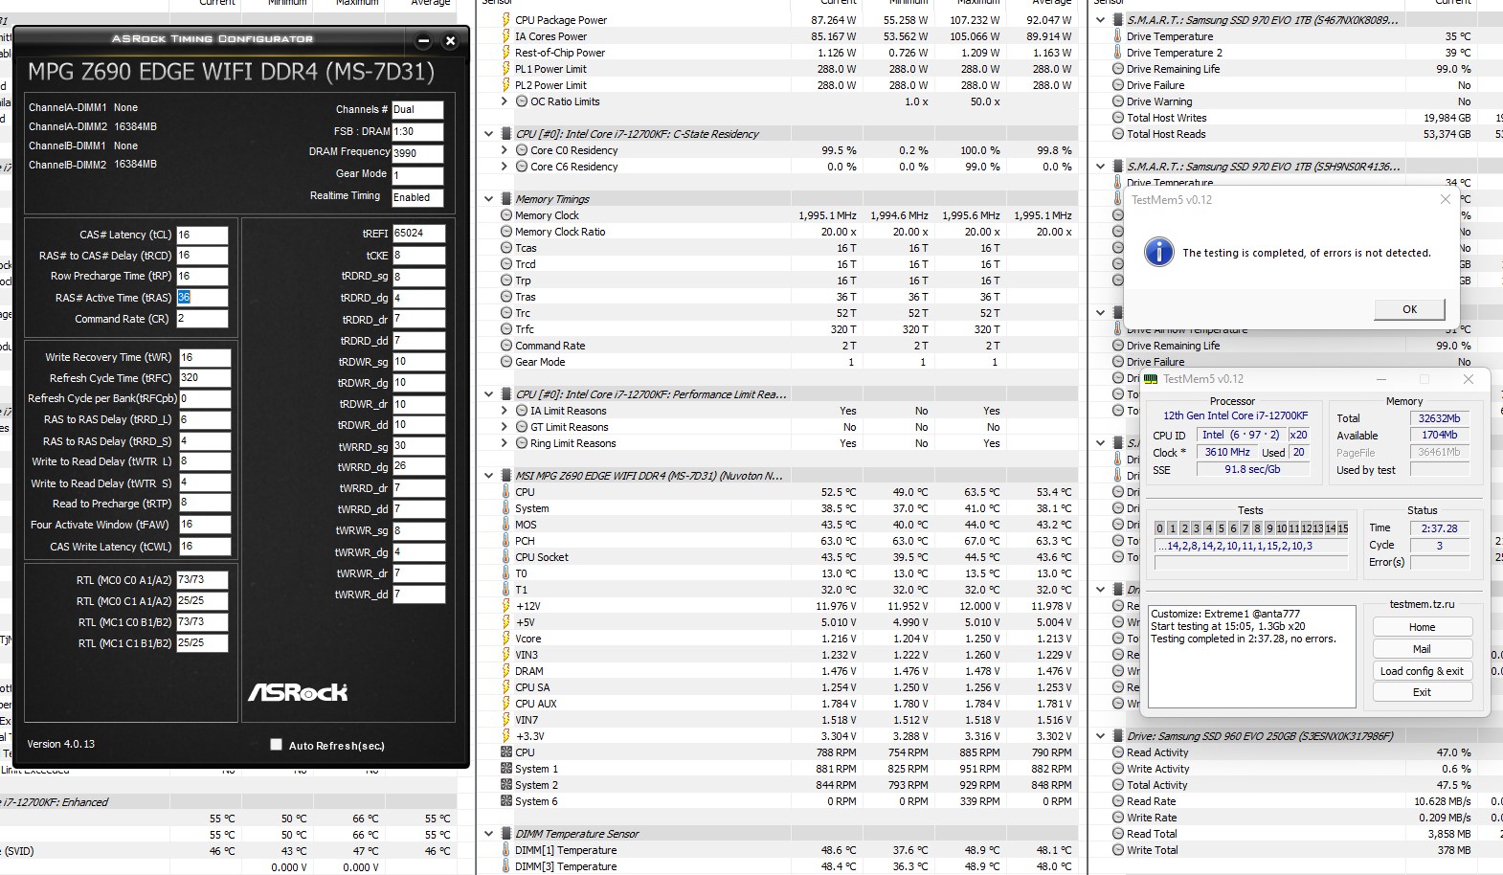Close the TestMem5 completion dialog with X
Viewport: 1503px width, 875px height.
coord(1445,199)
